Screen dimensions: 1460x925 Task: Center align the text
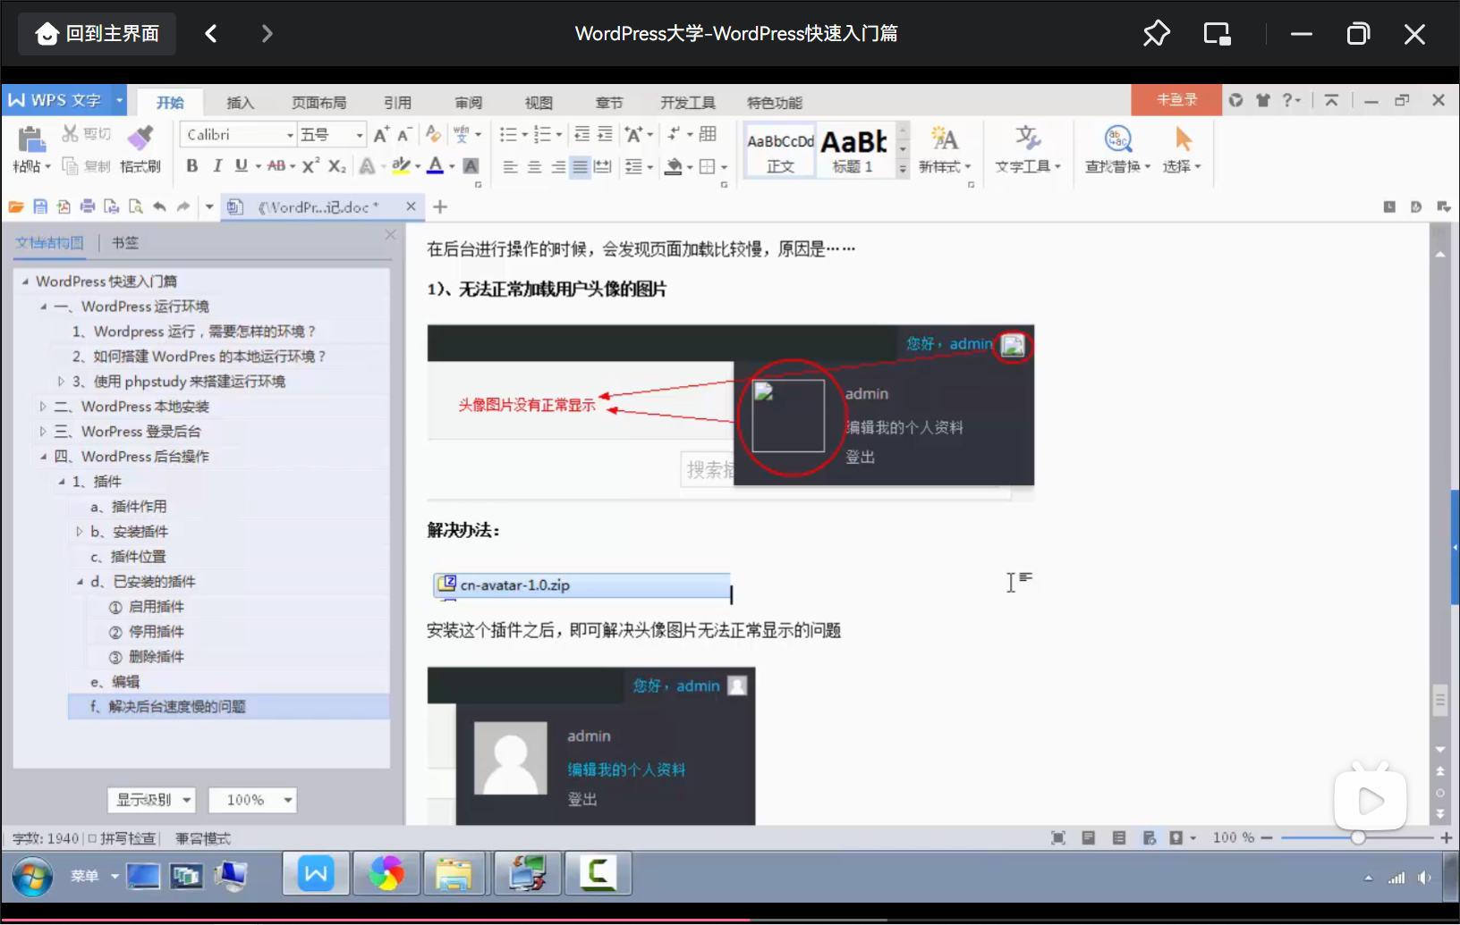point(534,166)
